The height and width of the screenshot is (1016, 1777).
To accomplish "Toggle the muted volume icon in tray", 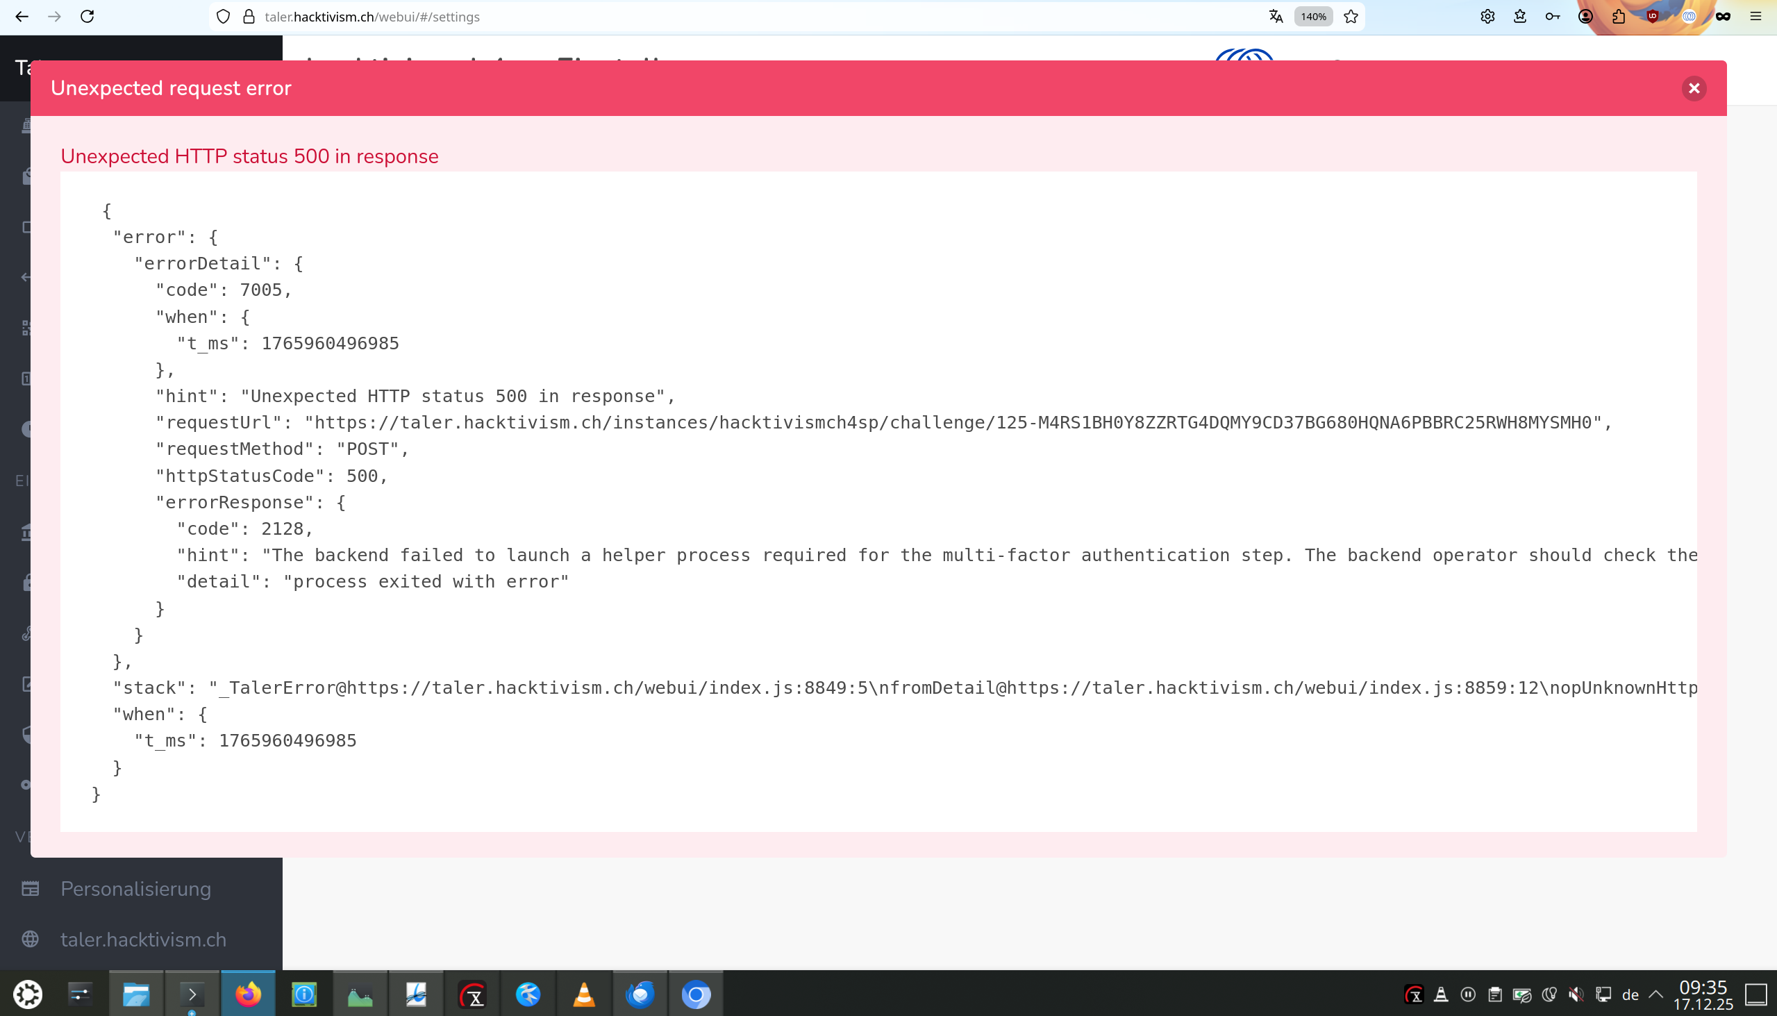I will [1576, 994].
